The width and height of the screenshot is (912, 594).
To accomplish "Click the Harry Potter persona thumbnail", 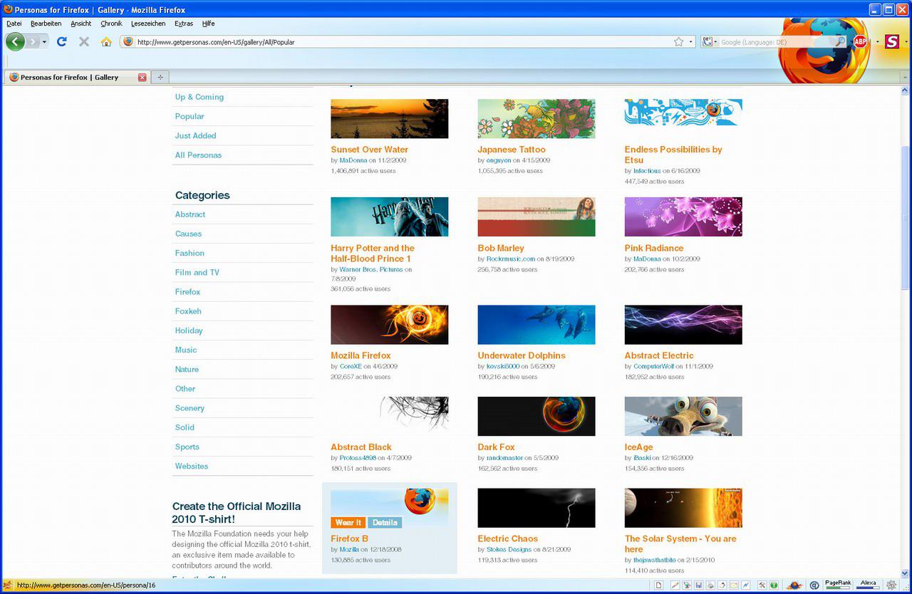I will pos(390,217).
